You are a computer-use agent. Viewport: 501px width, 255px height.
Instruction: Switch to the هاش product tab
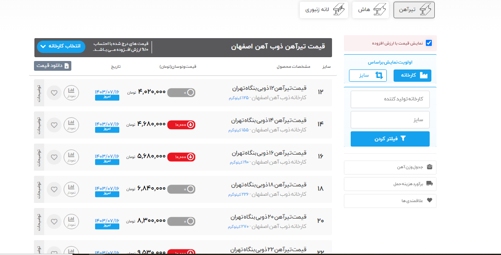point(370,10)
